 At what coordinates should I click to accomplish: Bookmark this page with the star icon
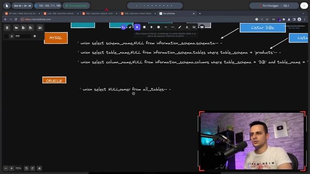(x=267, y=19)
